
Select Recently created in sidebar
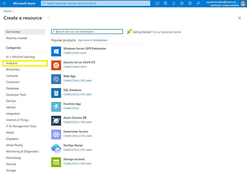(x=16, y=38)
